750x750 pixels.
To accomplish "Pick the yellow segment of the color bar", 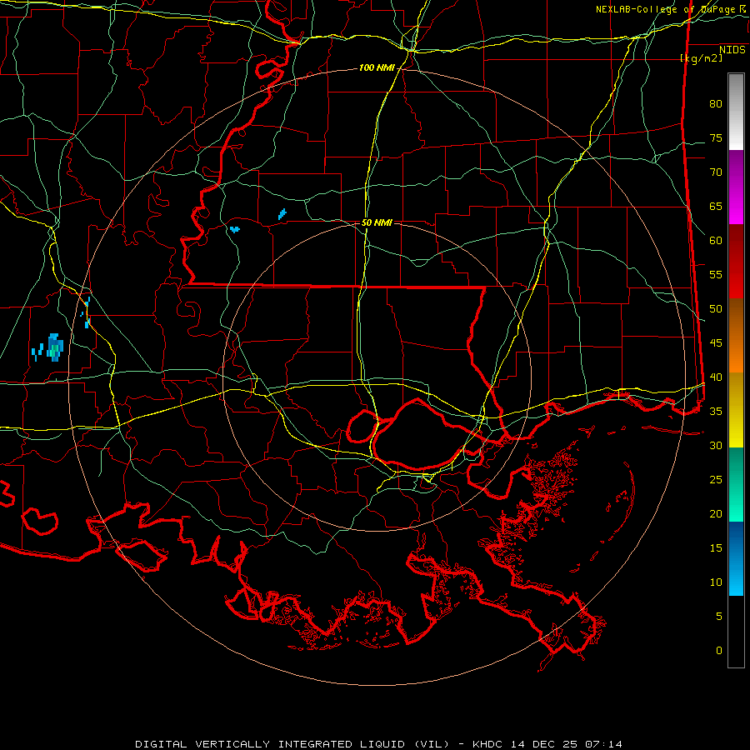I will (x=736, y=410).
